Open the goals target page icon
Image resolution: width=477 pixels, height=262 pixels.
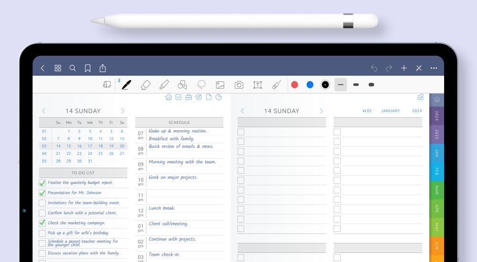pyautogui.click(x=198, y=97)
